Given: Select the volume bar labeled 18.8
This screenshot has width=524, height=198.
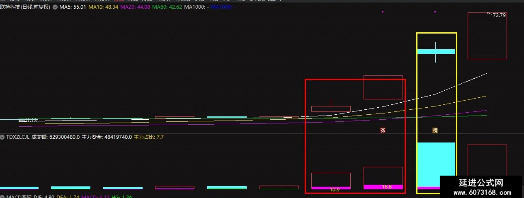Looking at the screenshot, I should [x=383, y=178].
